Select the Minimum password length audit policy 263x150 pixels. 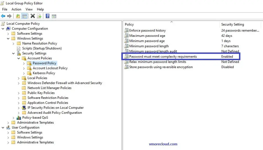pos(153,51)
